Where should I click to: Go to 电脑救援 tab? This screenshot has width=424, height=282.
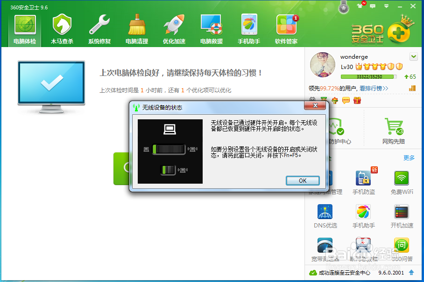tap(212, 29)
